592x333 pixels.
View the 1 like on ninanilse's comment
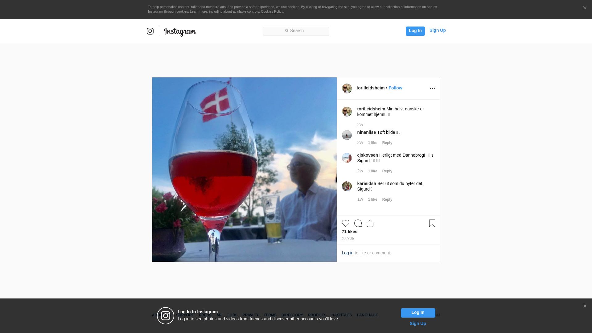click(372, 143)
